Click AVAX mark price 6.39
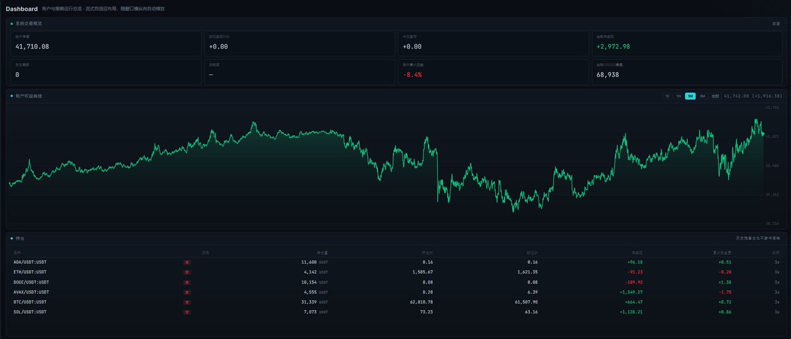791x339 pixels. (x=532, y=292)
